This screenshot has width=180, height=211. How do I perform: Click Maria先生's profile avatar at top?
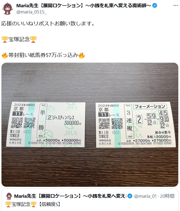pos(8,8)
